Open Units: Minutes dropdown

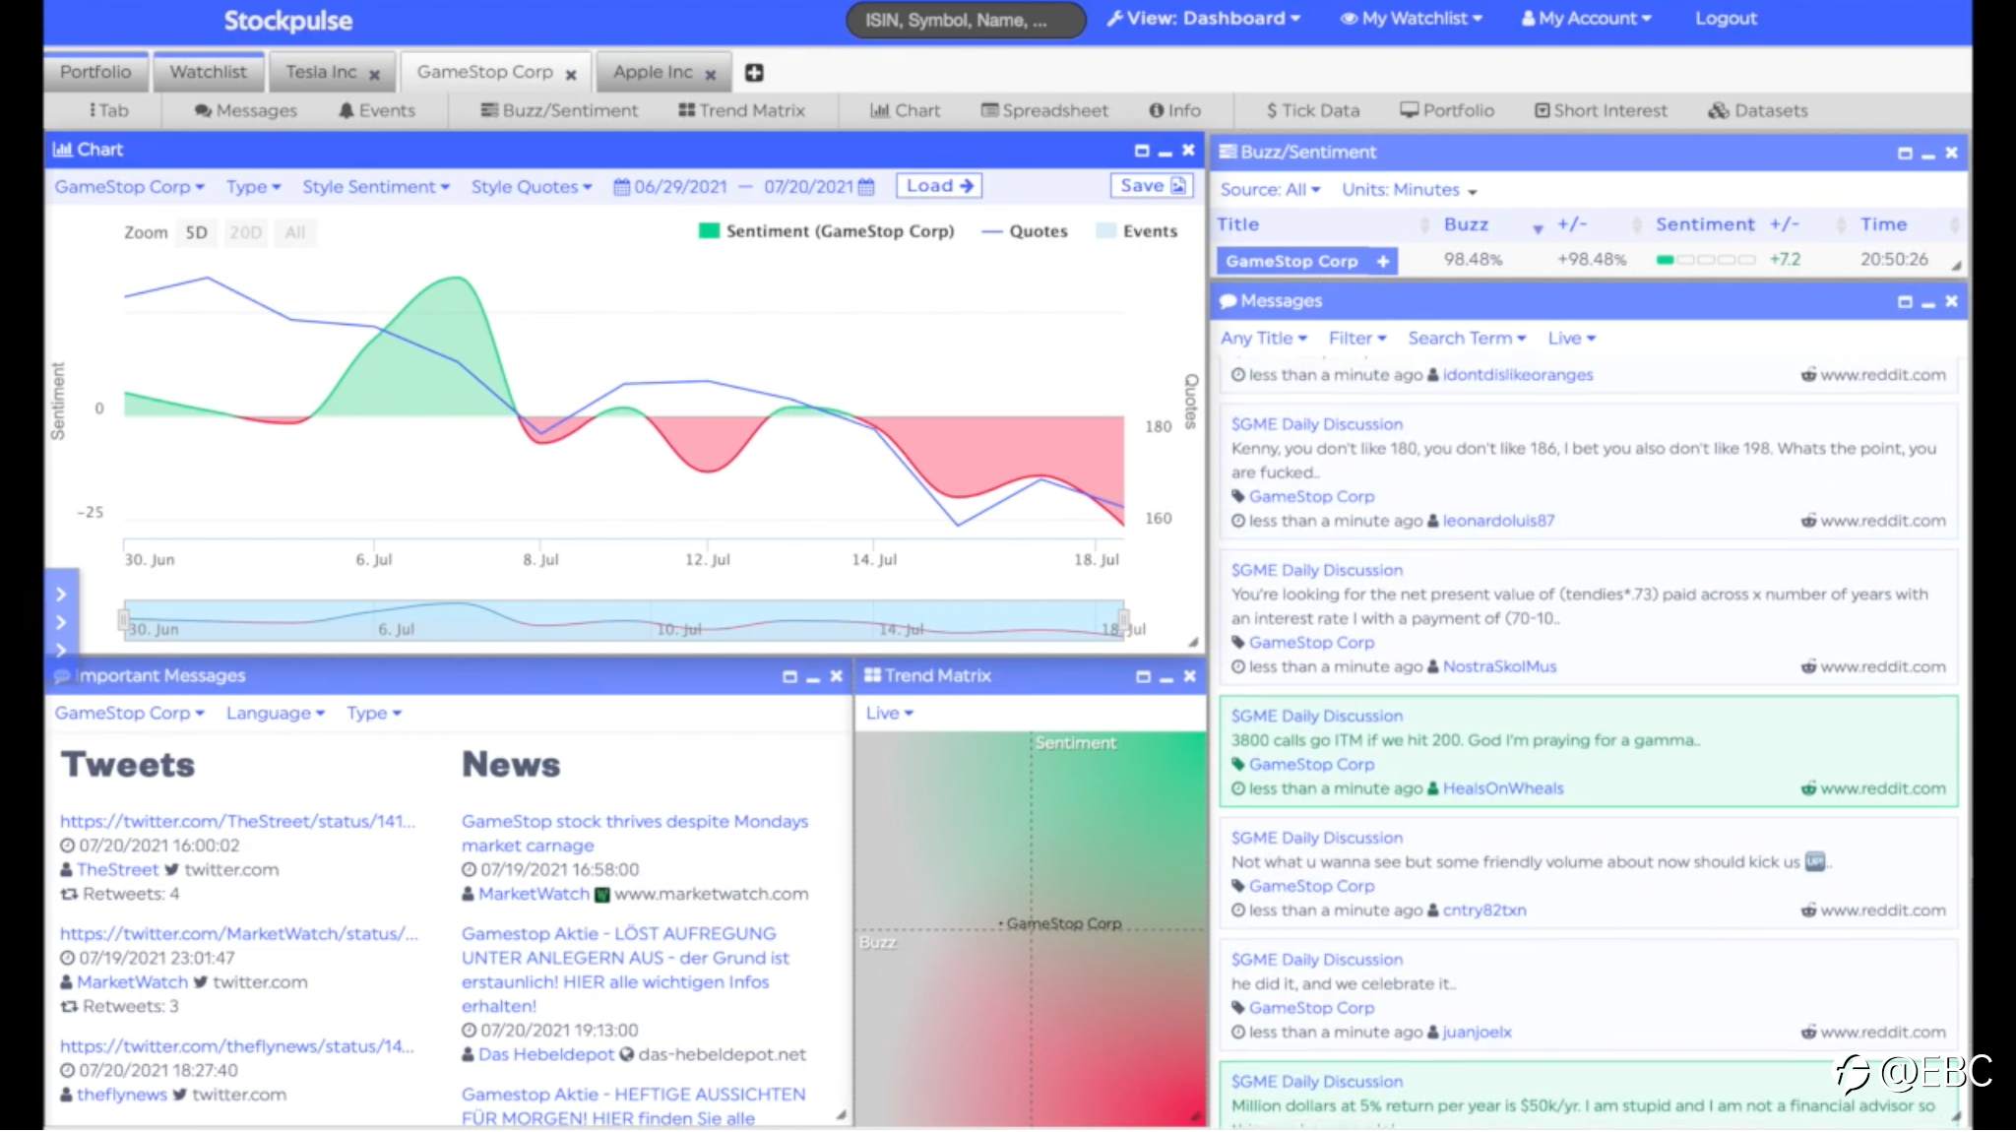1410,190
